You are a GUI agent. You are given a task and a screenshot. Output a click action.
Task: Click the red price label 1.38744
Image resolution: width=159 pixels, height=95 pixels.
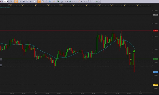pos(156,31)
